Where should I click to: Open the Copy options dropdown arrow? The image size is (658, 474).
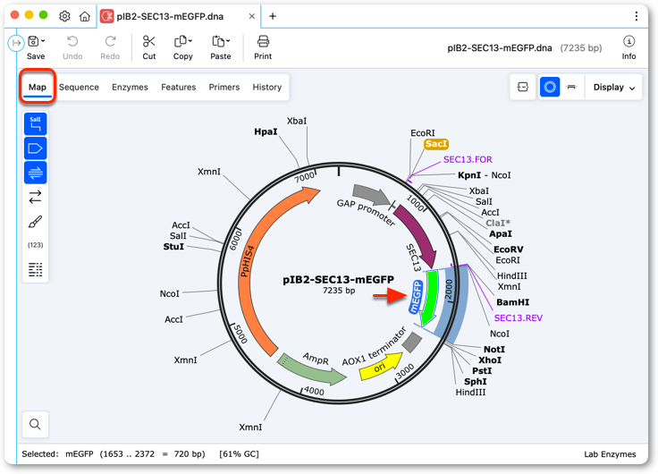coord(190,41)
